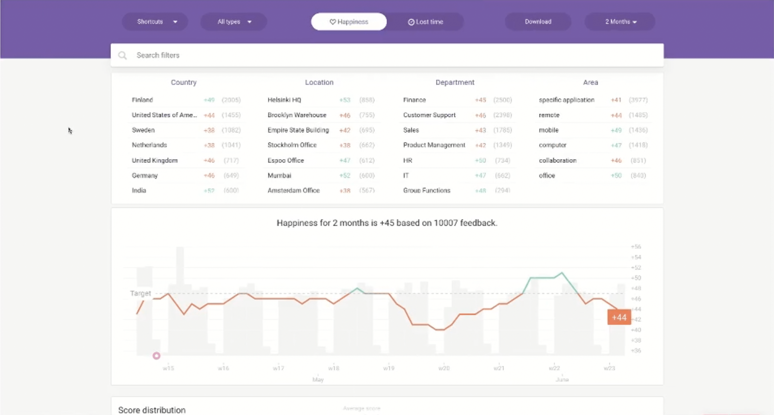
Task: Click the pink circle chart marker
Action: pyautogui.click(x=156, y=356)
